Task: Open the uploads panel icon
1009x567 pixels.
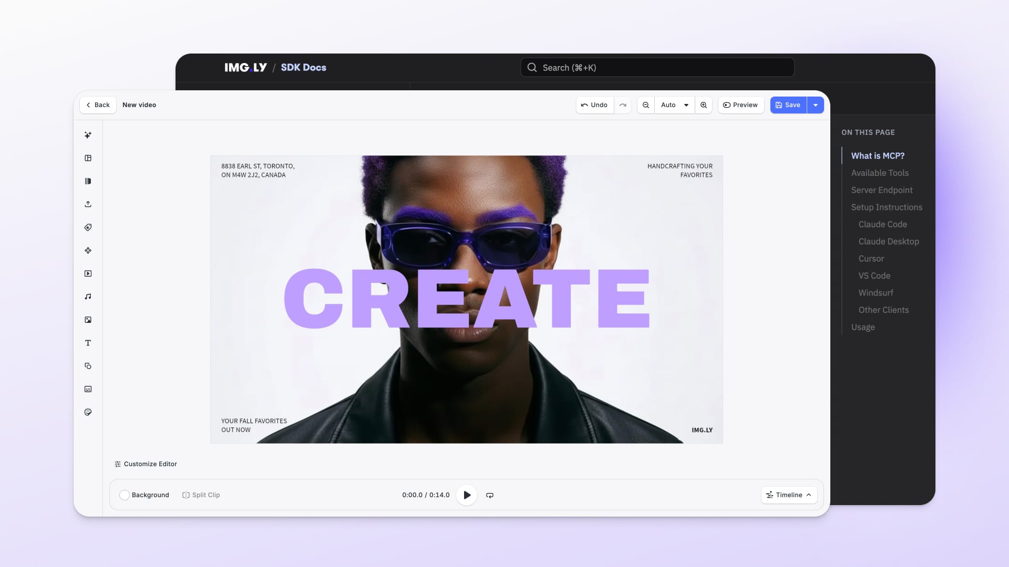Action: (88, 204)
